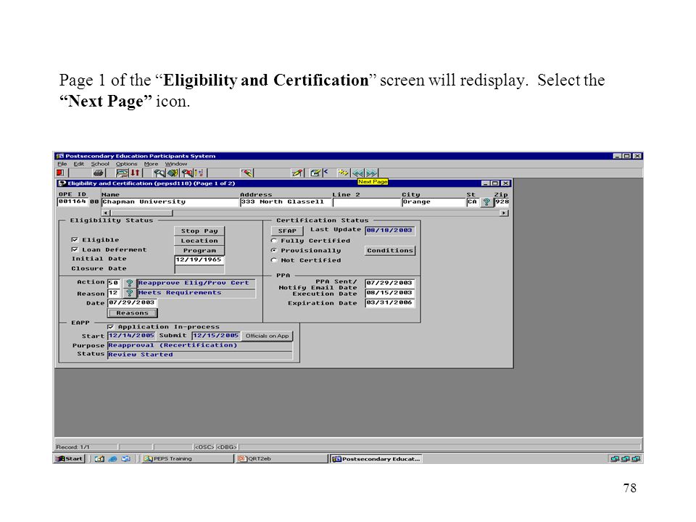
Task: Click "<DBG>" status bar indicator
Action: pos(226,447)
